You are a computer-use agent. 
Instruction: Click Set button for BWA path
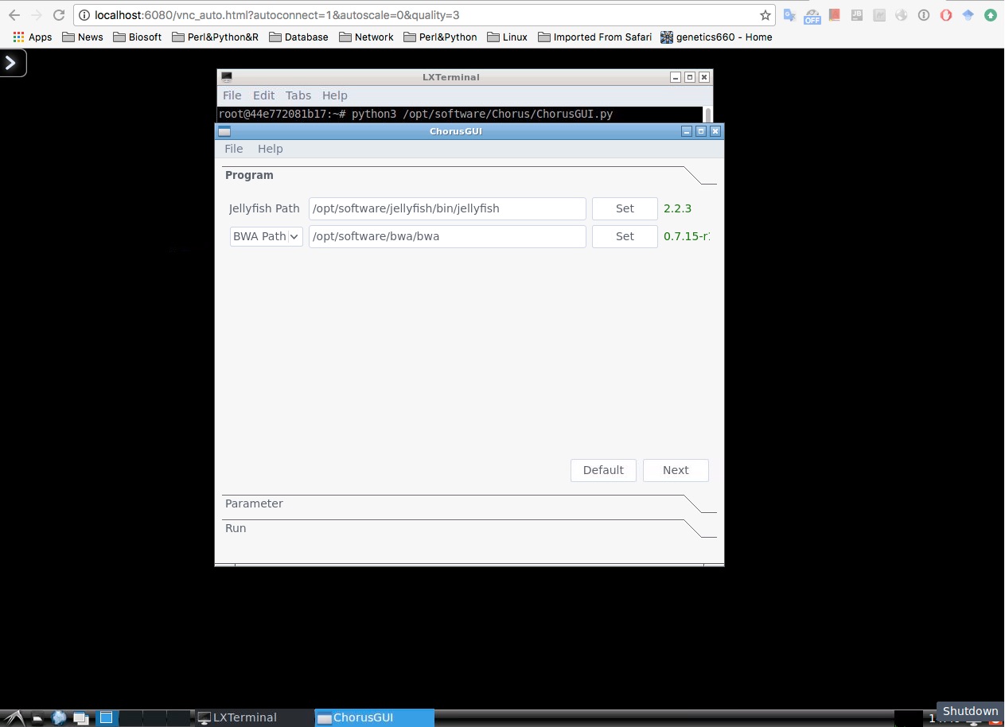click(625, 236)
